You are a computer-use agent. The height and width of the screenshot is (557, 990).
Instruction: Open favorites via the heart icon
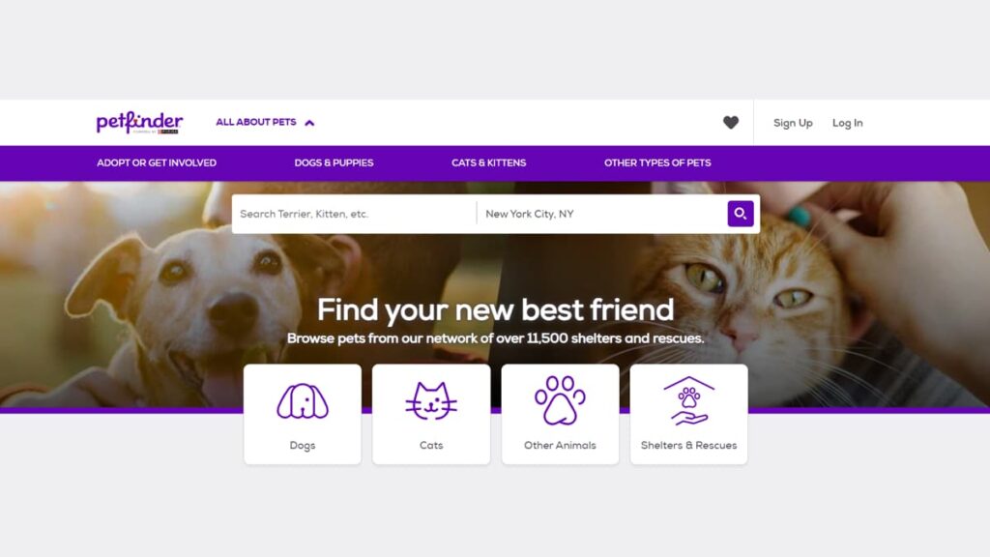[731, 123]
